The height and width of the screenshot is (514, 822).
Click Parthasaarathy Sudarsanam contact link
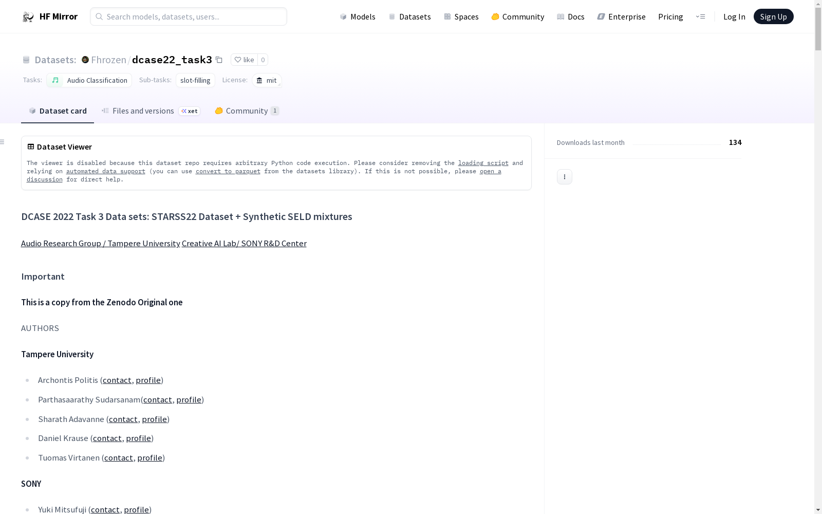tap(158, 400)
